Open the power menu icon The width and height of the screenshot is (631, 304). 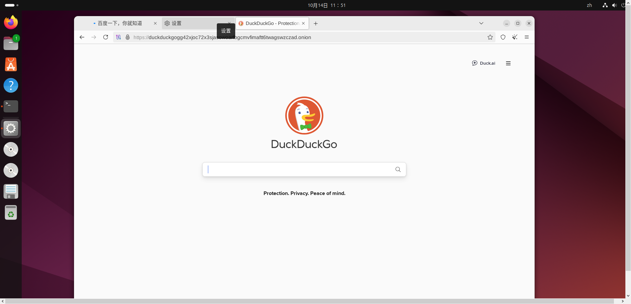(623, 5)
